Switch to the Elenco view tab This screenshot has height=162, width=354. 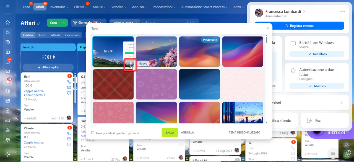(x=42, y=35)
